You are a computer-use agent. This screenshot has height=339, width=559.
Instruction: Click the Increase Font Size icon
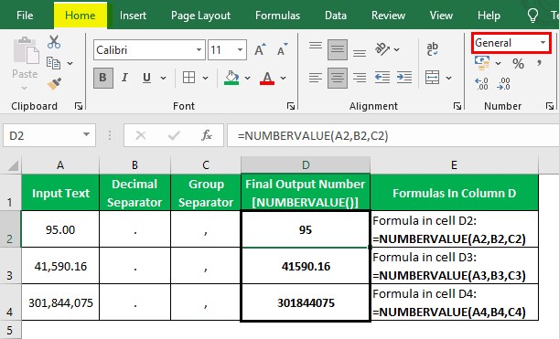click(260, 49)
